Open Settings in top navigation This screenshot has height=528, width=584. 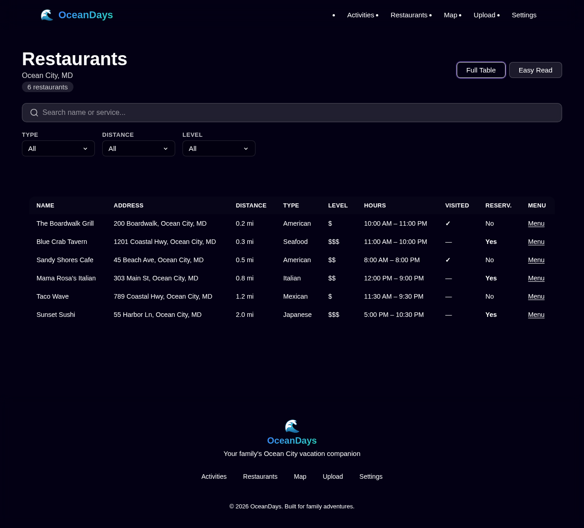pyautogui.click(x=524, y=15)
